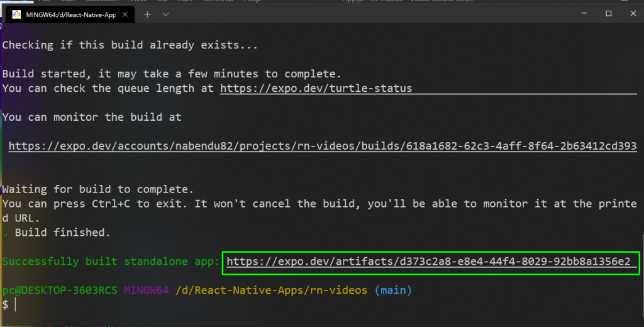644x327 pixels.
Task: Click the Git Bash tab icon
Action: (16, 14)
